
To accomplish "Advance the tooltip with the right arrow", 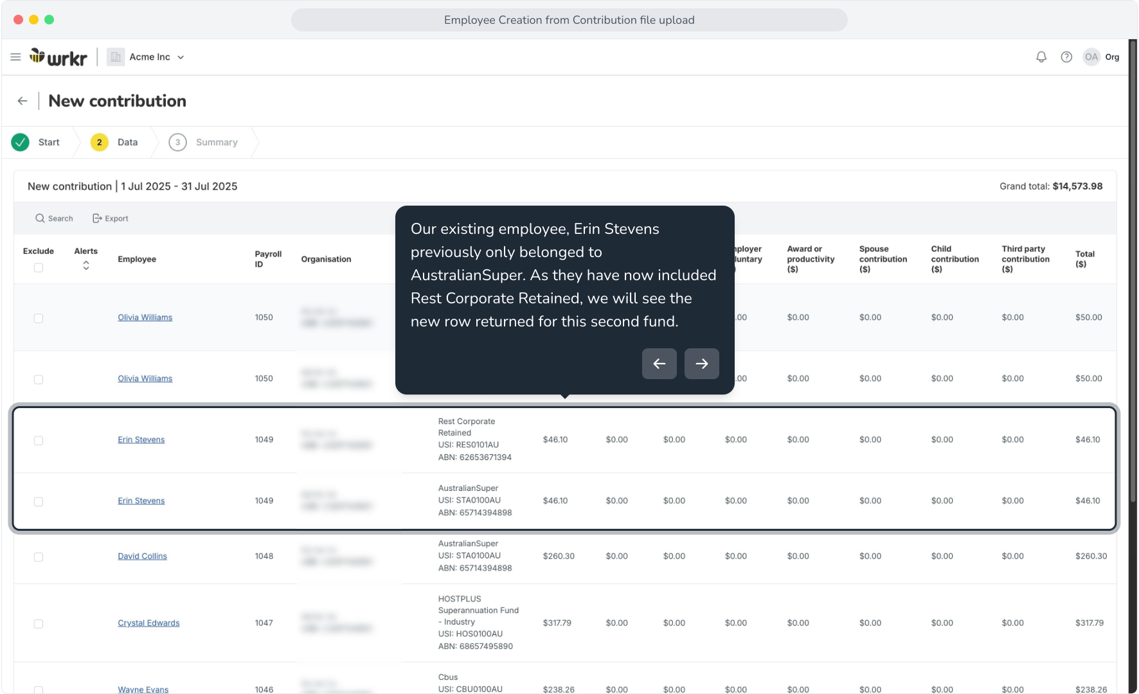I will [702, 364].
